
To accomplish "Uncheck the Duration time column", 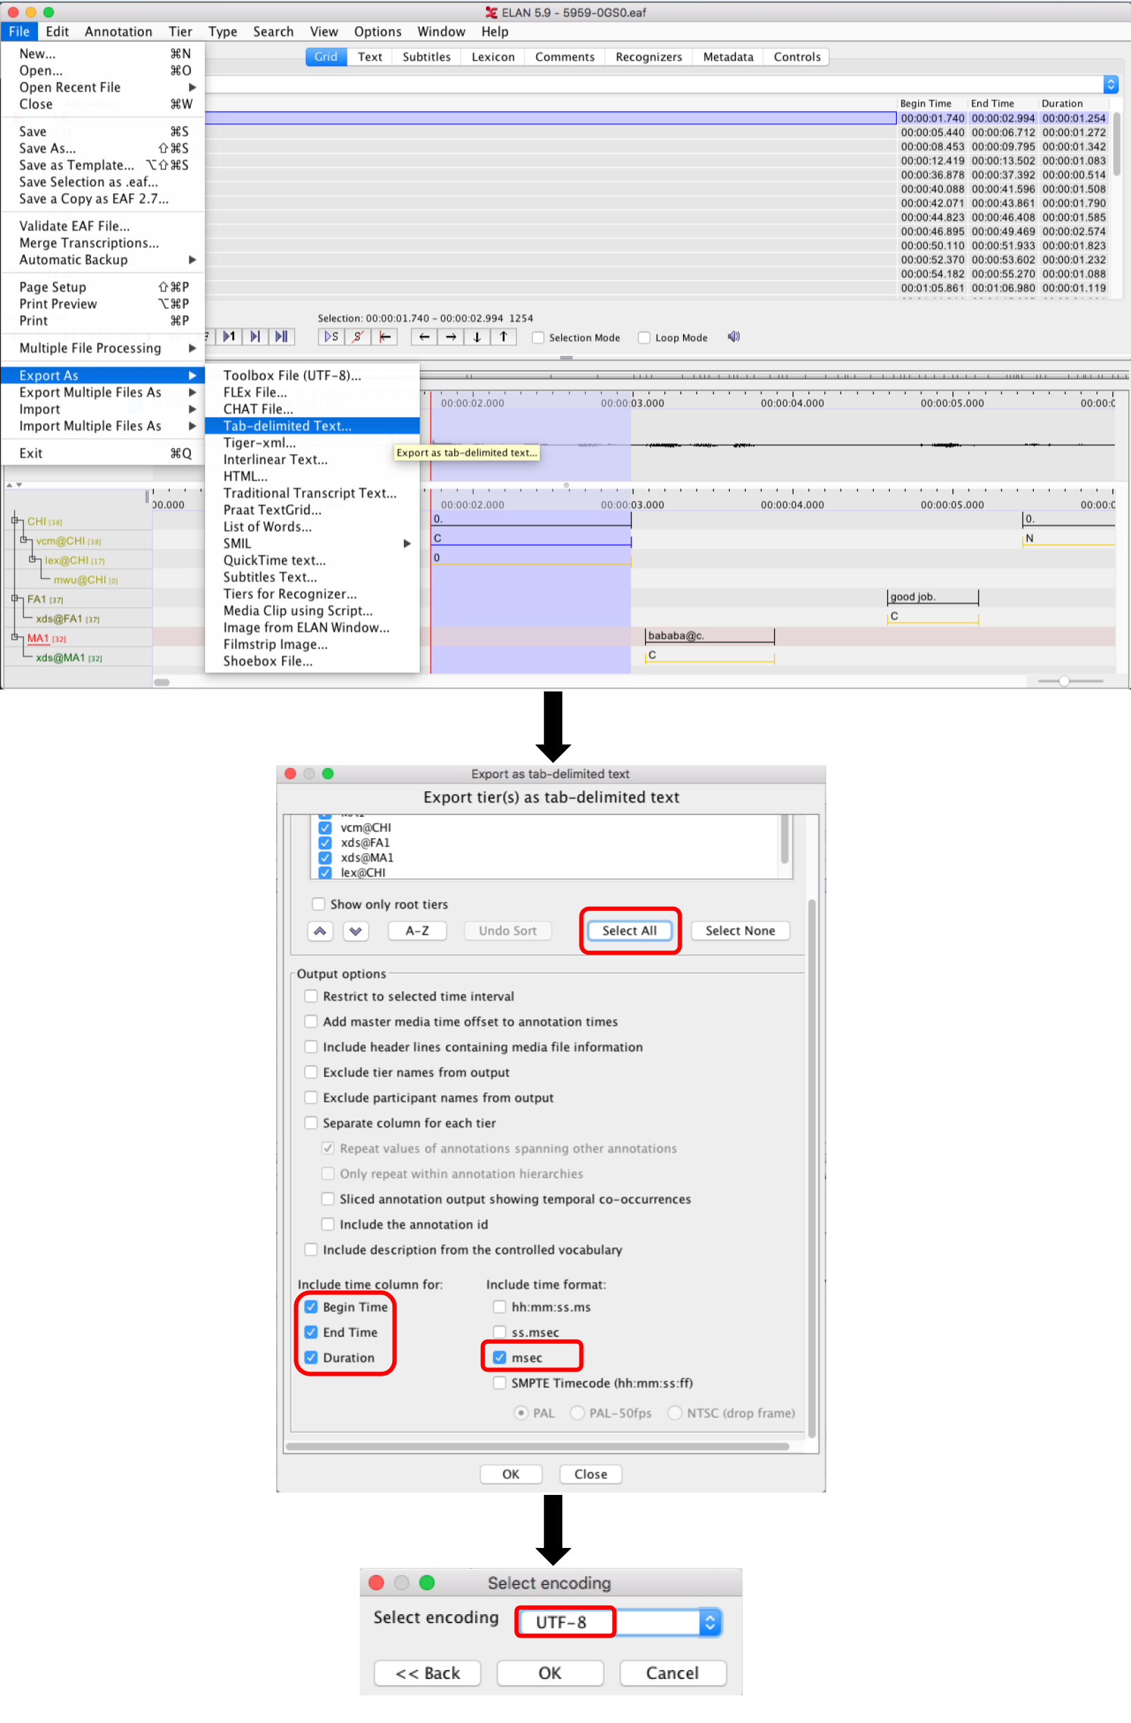I will [x=311, y=1358].
